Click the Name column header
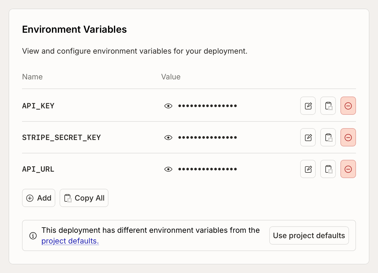Viewport: 378px width, 273px height. pos(32,77)
